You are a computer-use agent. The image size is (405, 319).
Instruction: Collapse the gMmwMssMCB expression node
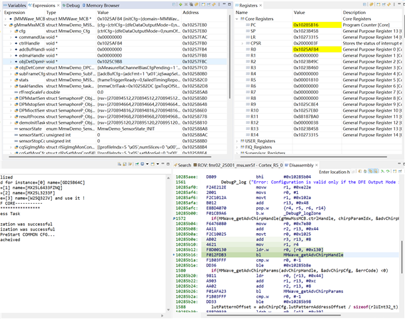tap(5, 25)
